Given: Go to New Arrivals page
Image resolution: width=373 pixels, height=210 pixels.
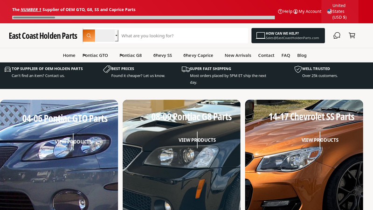Looking at the screenshot, I should (238, 55).
